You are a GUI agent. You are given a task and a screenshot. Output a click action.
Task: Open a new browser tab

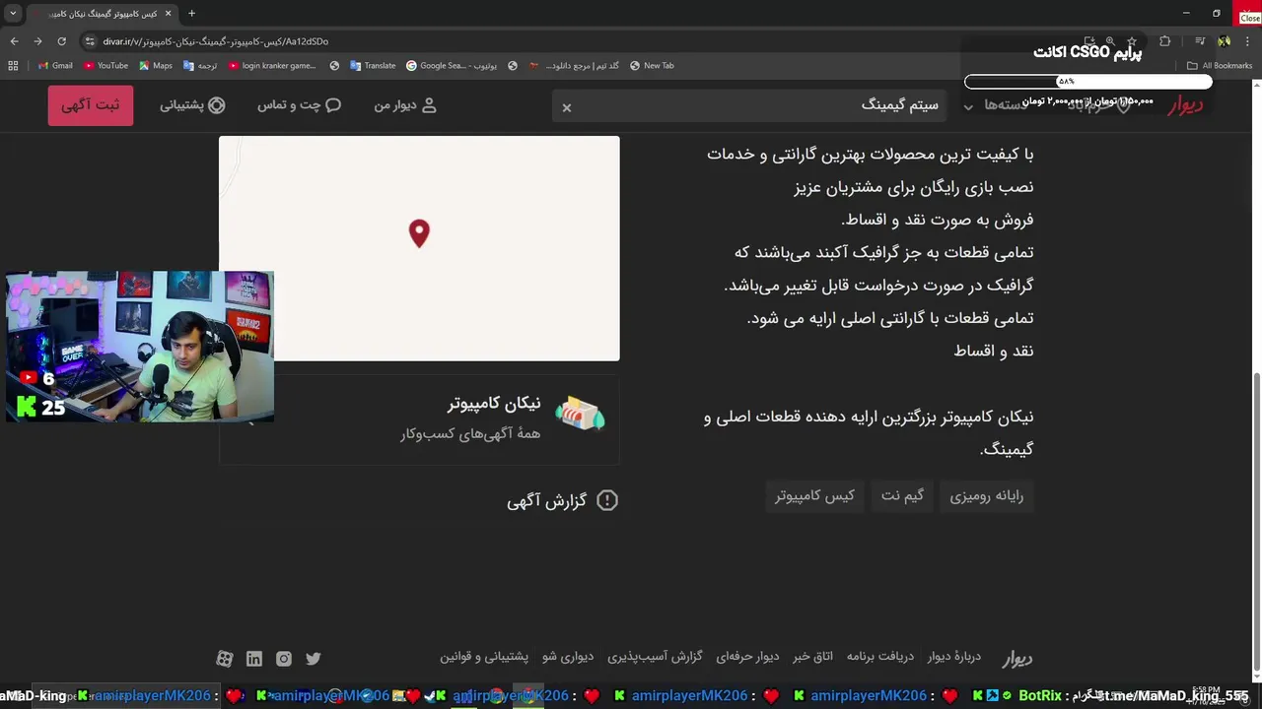pyautogui.click(x=191, y=14)
